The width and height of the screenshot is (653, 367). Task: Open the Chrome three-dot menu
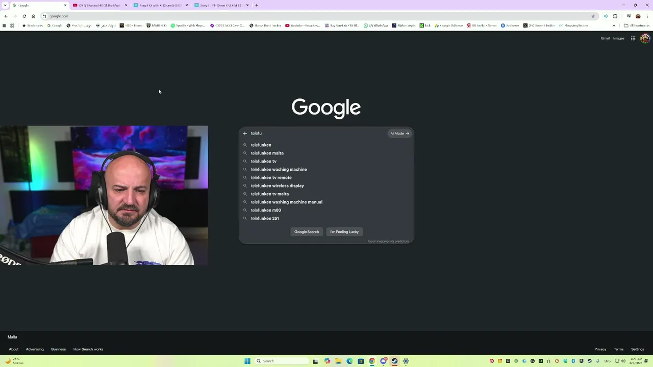click(647, 16)
